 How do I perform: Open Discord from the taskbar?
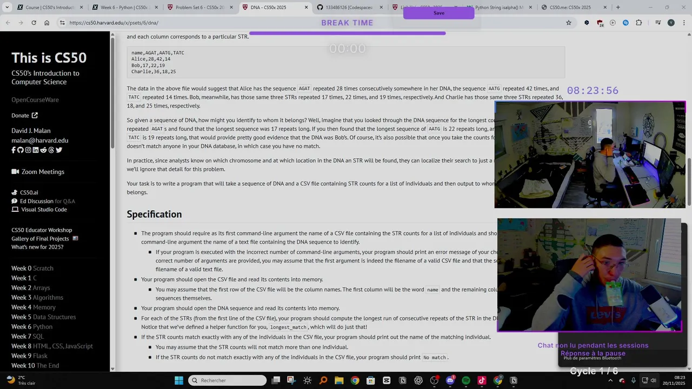pos(450,380)
